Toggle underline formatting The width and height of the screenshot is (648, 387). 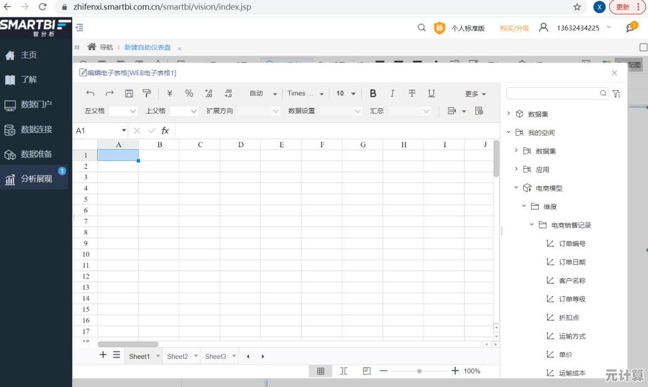(432, 93)
